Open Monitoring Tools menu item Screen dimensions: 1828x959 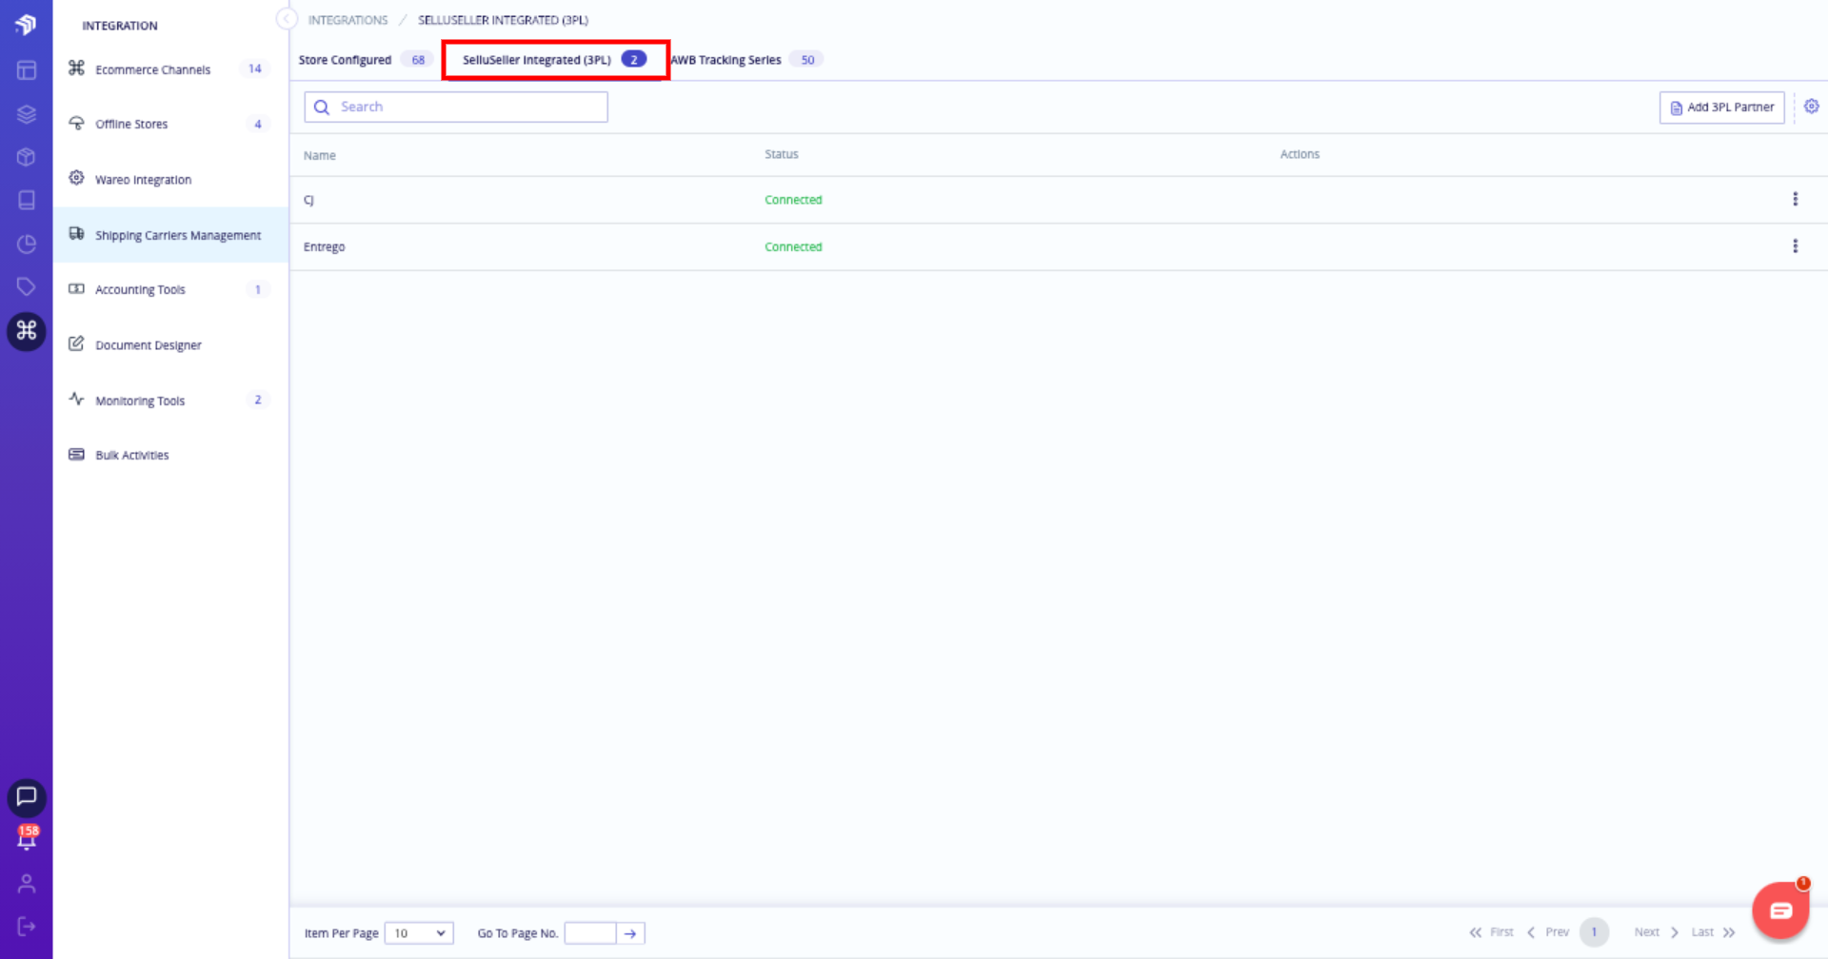point(170,401)
